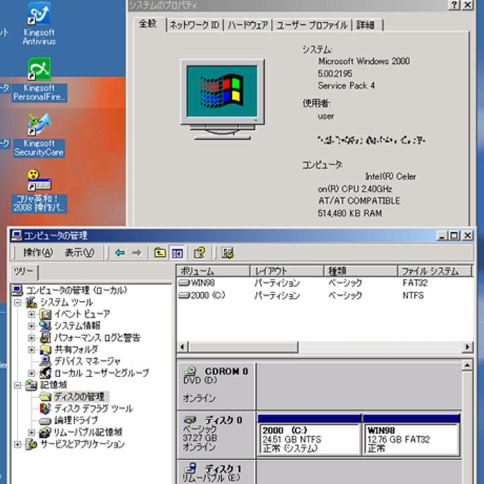484x484 pixels.
Task: Select システム ツール tree node
Action: (66, 302)
